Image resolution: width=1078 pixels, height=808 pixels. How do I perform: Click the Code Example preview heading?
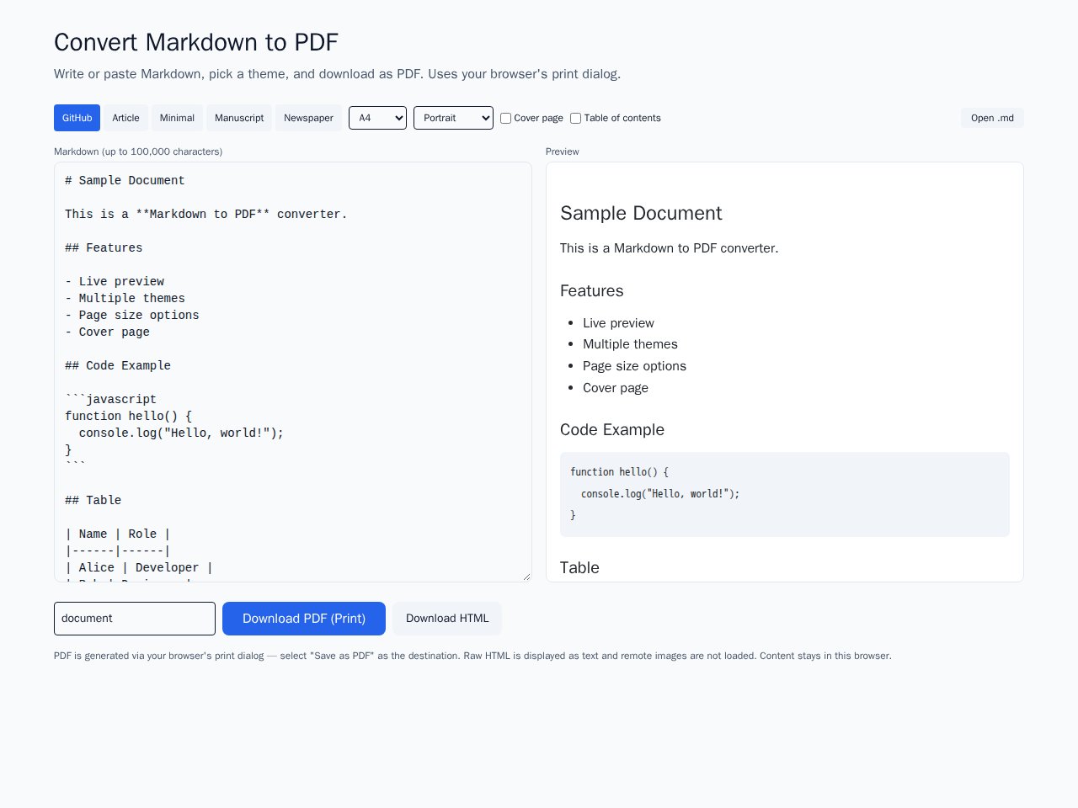pos(612,430)
